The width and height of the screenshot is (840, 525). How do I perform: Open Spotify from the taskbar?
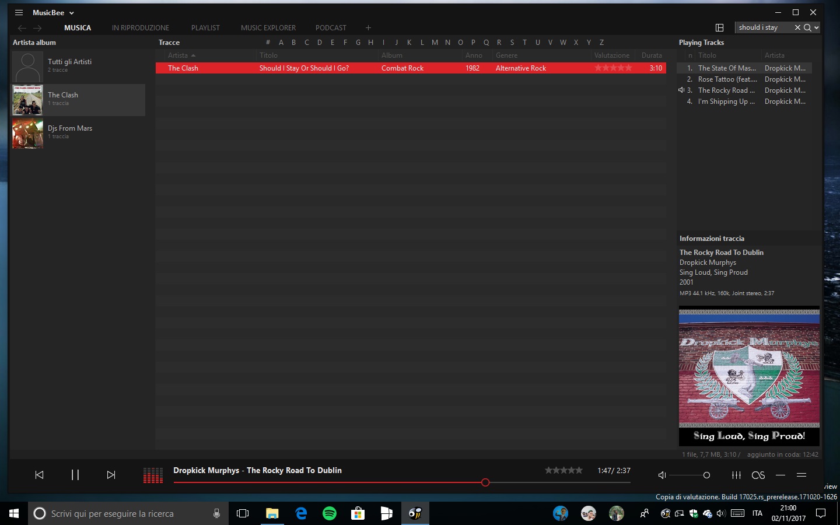click(x=330, y=513)
